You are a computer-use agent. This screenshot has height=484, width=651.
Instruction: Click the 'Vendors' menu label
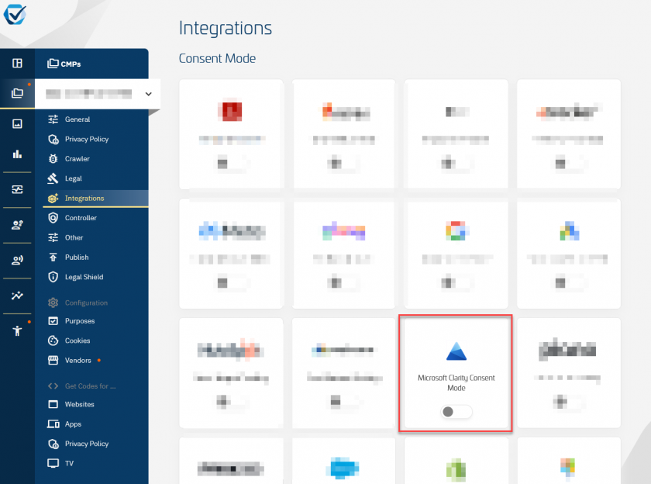(x=77, y=360)
